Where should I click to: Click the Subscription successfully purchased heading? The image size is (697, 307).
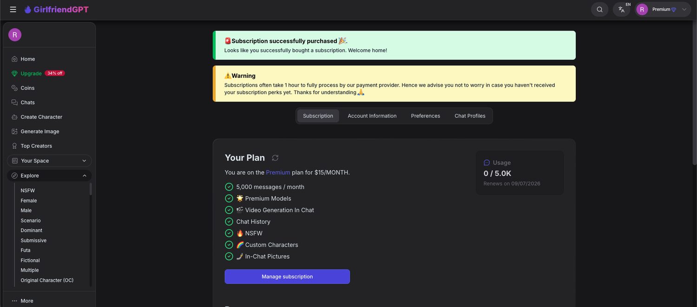coord(286,41)
